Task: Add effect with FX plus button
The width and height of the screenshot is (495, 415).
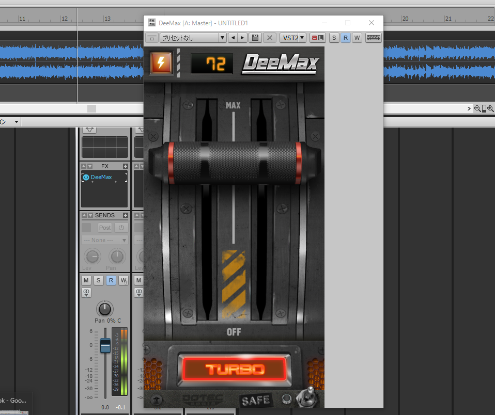Action: (x=126, y=166)
